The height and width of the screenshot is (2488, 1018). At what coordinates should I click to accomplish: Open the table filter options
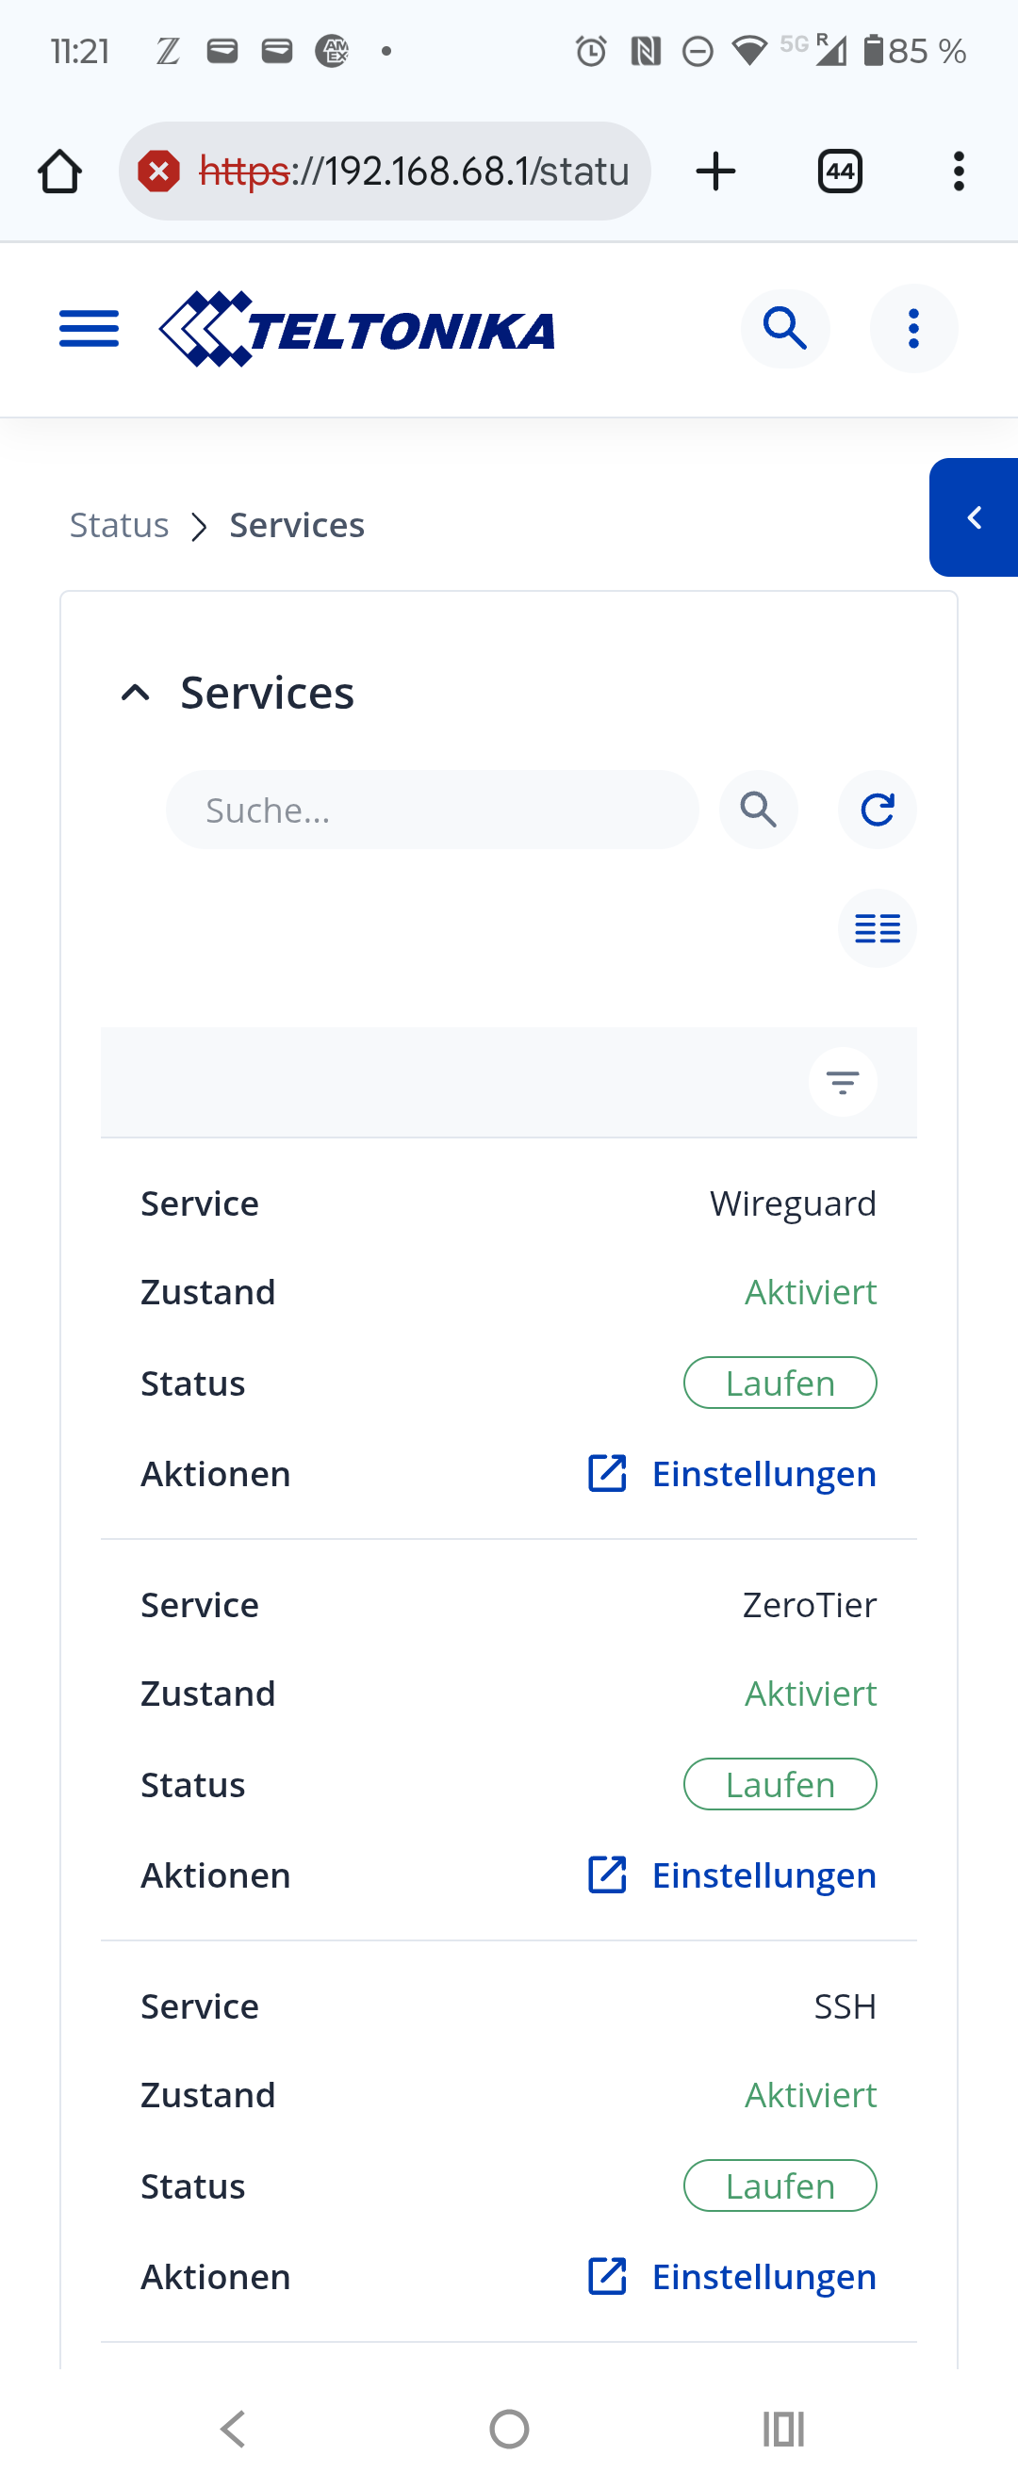[843, 1082]
